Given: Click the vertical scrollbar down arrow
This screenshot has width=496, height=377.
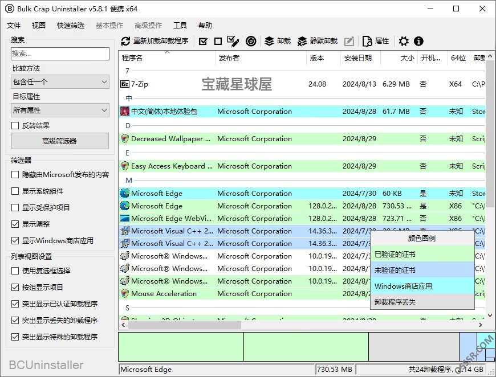Looking at the screenshot, I should click(490, 315).
